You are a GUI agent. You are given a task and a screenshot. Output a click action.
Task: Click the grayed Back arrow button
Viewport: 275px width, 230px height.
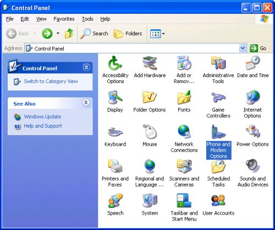pyautogui.click(x=12, y=34)
